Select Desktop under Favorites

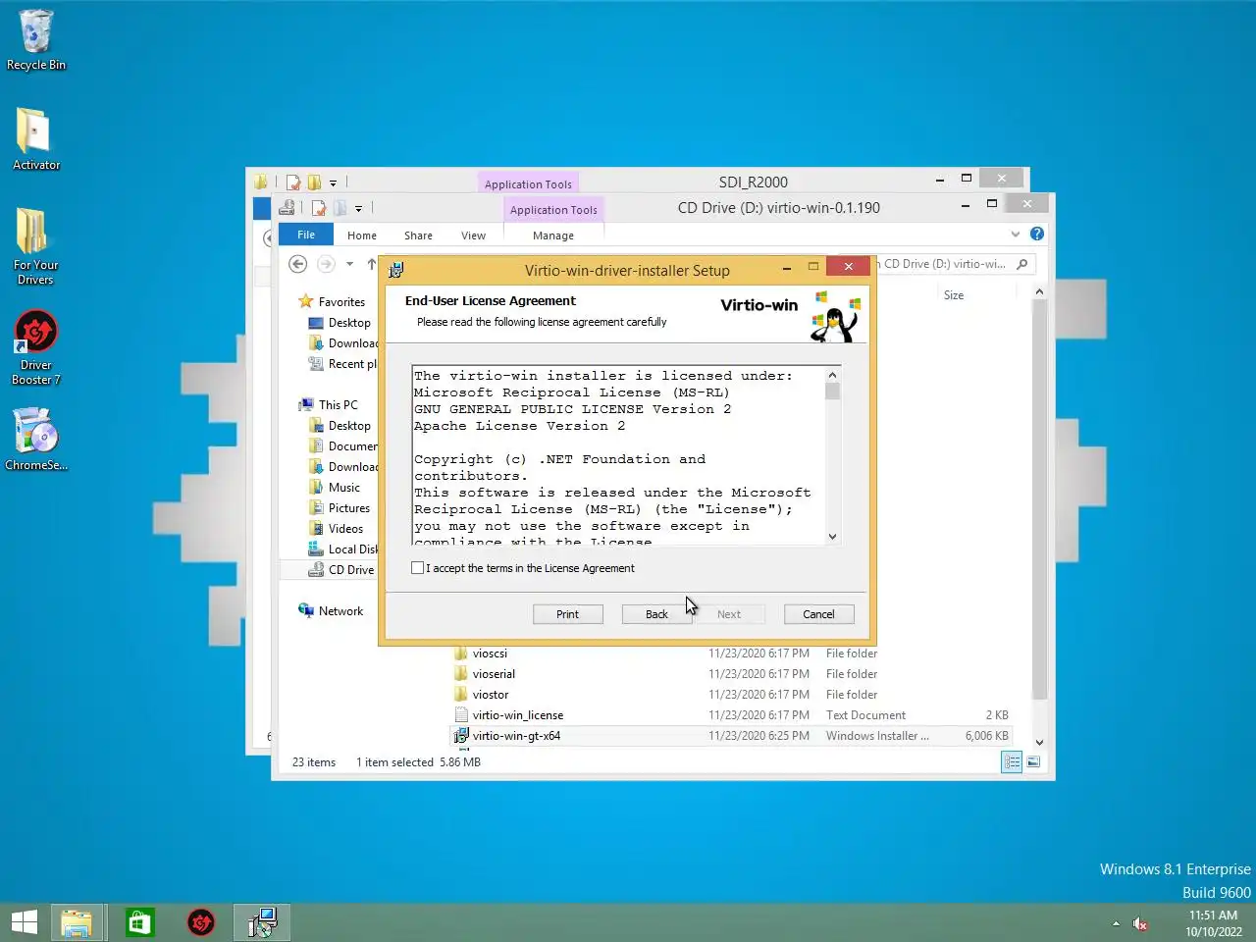349,323
